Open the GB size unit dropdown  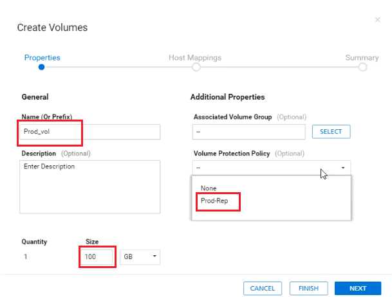point(140,256)
